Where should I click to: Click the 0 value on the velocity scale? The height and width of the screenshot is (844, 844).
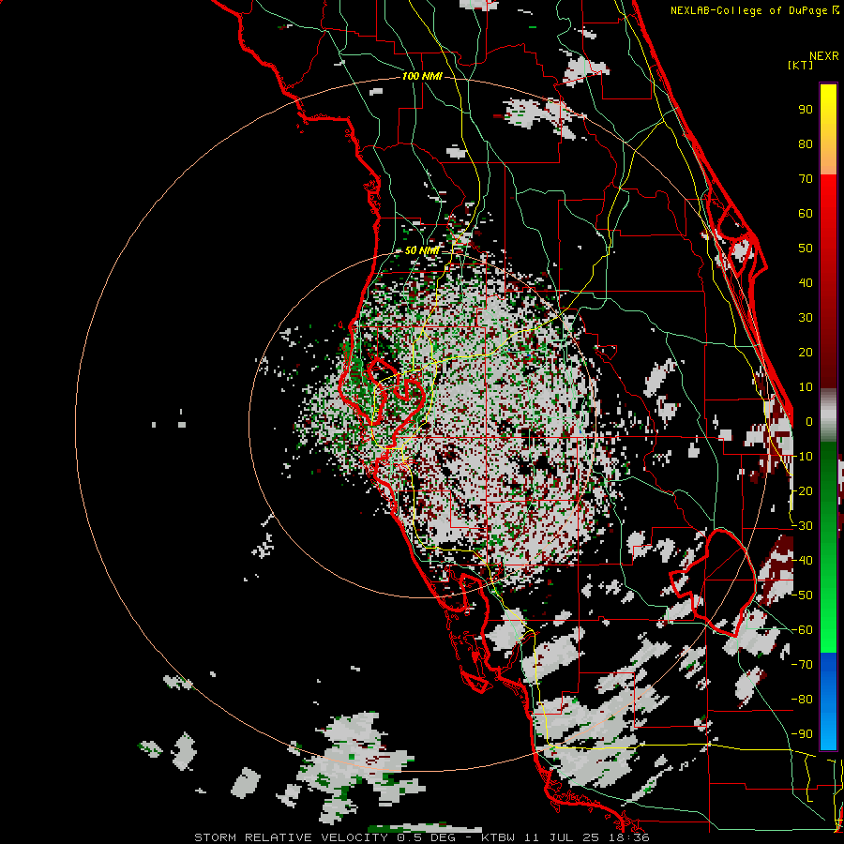pyautogui.click(x=809, y=422)
